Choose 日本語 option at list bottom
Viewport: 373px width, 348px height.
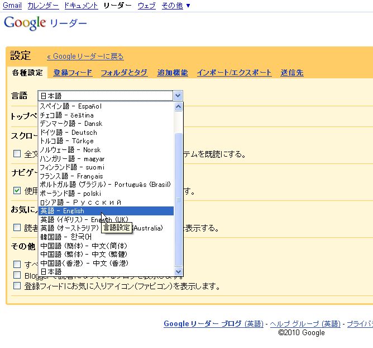coord(106,271)
